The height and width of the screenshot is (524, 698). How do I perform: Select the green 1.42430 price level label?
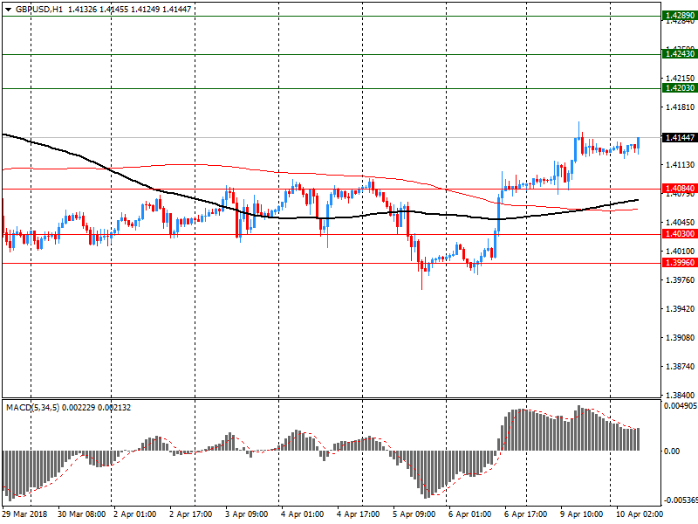pyautogui.click(x=680, y=54)
